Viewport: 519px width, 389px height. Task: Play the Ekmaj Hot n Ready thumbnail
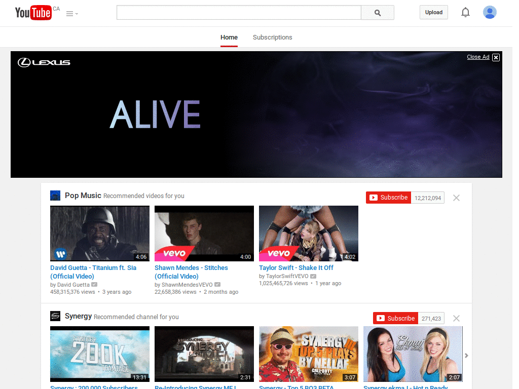[x=413, y=354]
